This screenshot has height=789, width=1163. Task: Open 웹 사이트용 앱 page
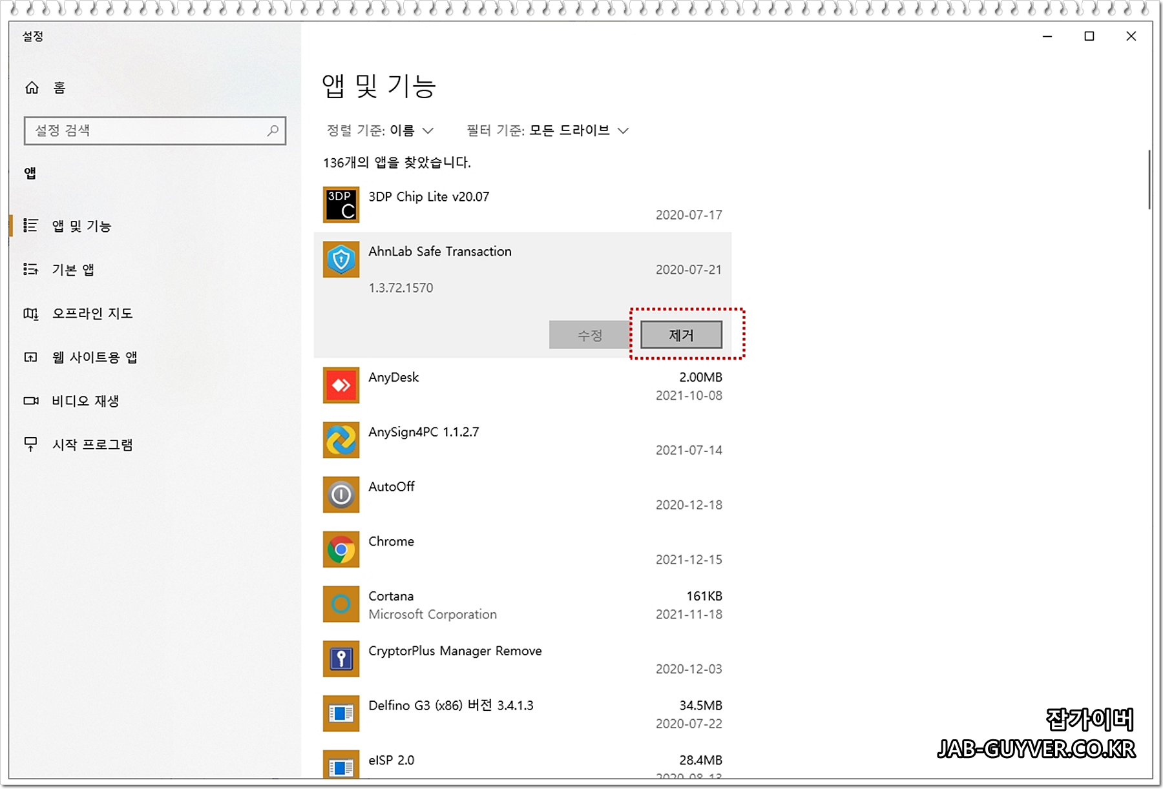[155, 357]
